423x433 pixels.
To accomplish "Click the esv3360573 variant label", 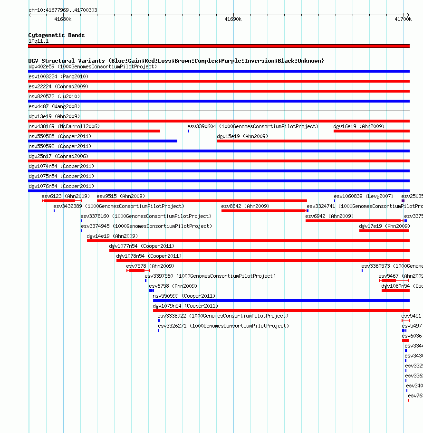I will click(x=392, y=266).
